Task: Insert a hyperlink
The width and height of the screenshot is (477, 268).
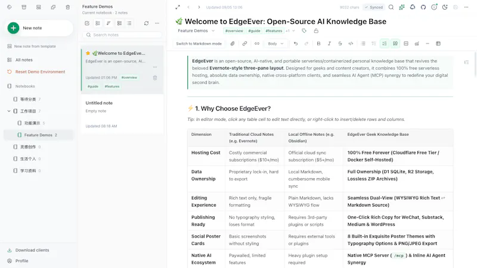Action: point(244,43)
